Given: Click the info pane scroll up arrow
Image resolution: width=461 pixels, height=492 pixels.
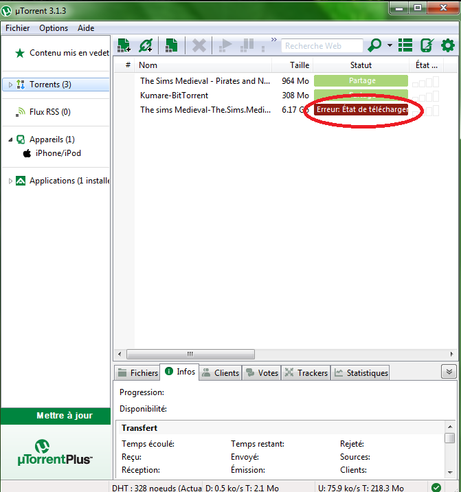Looking at the screenshot, I should tap(450, 427).
